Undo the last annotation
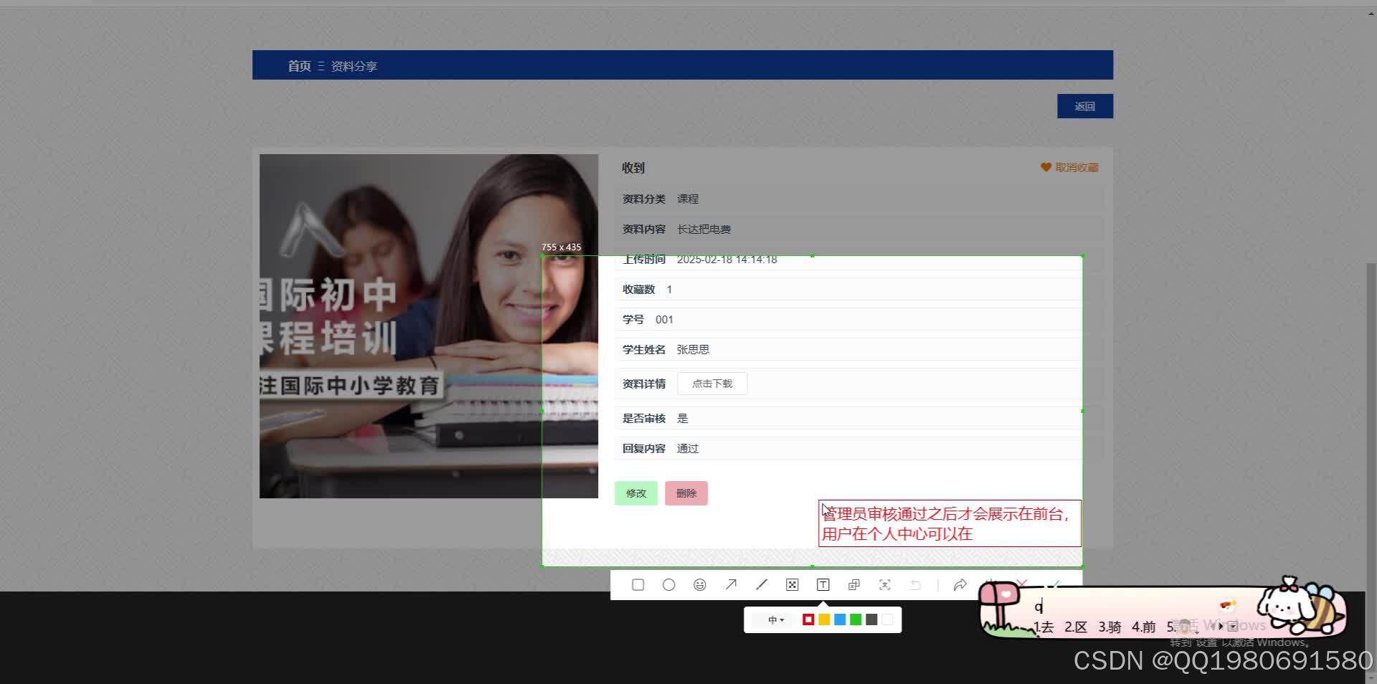This screenshot has width=1377, height=684. tap(915, 585)
